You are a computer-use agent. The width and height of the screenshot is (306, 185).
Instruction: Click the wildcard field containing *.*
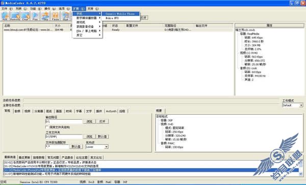pos(57,147)
